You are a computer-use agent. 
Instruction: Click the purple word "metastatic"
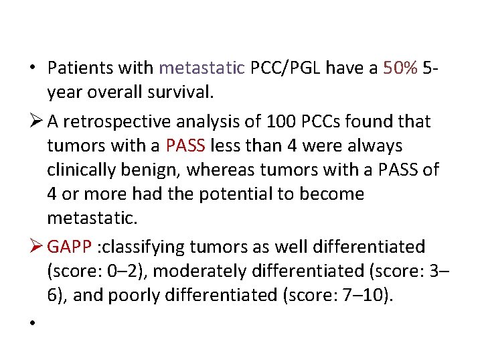click(x=202, y=68)
